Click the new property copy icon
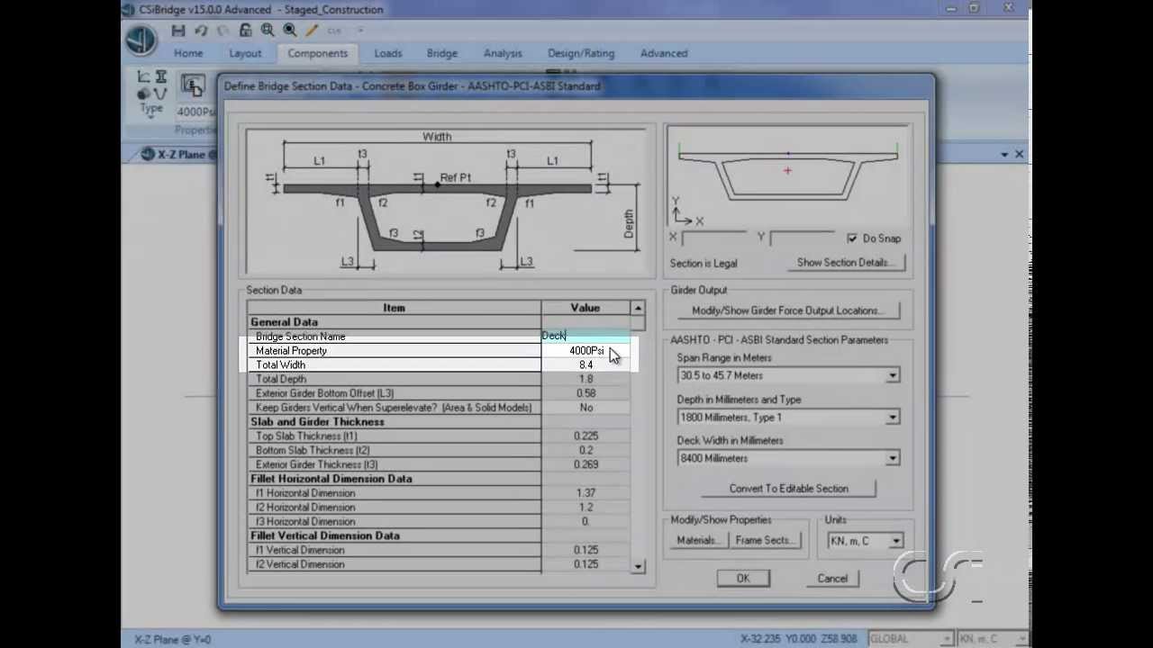Viewport: 1153px width, 648px height. pyautogui.click(x=192, y=85)
